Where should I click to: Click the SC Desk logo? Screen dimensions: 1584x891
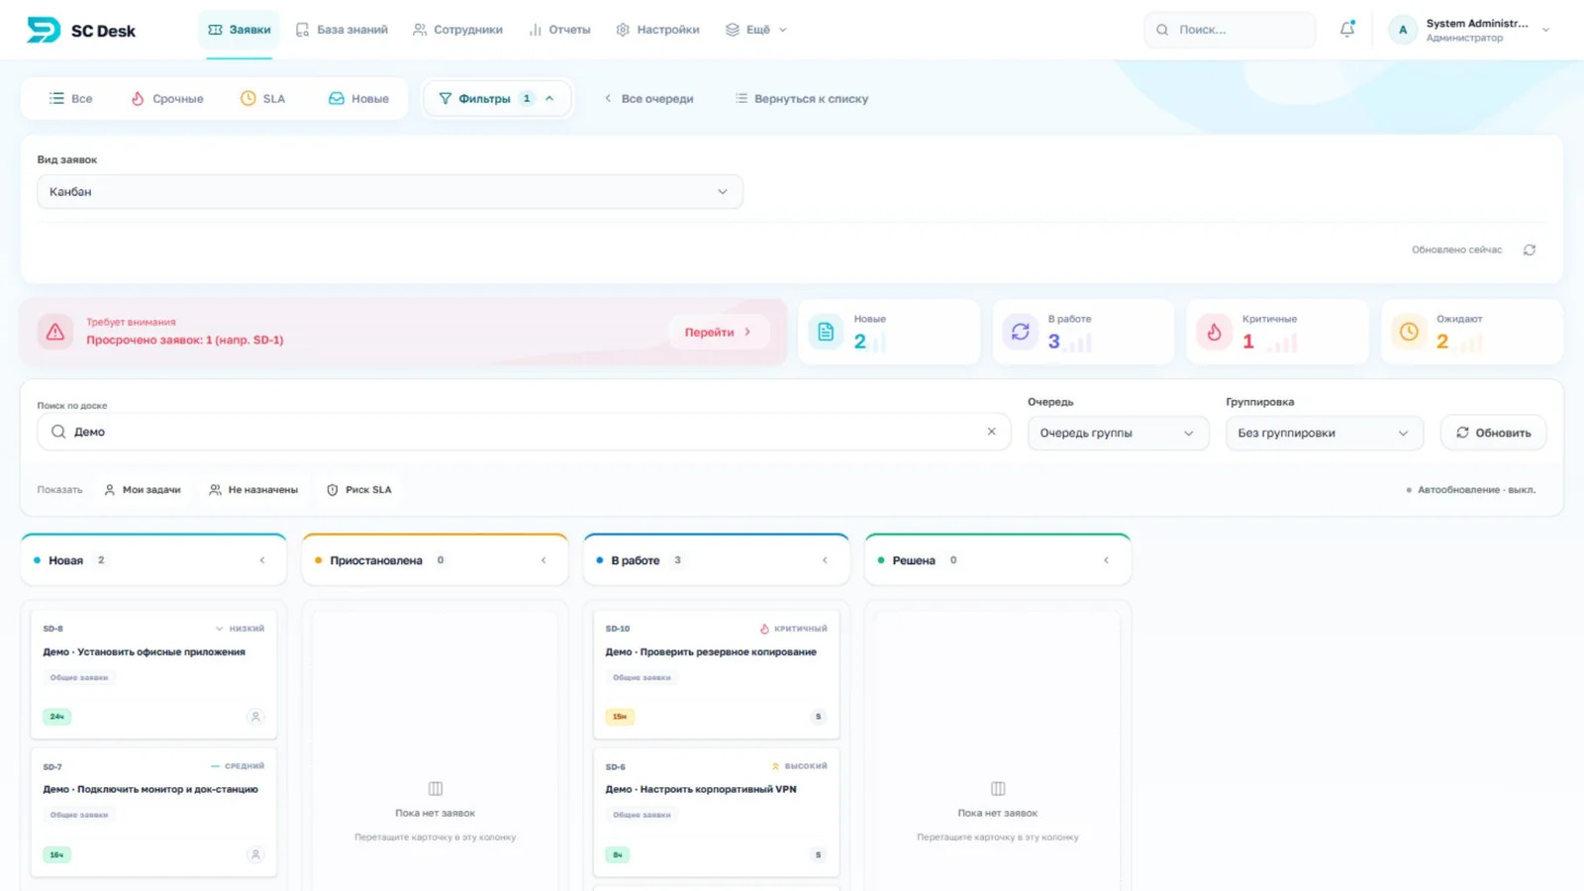tap(81, 30)
